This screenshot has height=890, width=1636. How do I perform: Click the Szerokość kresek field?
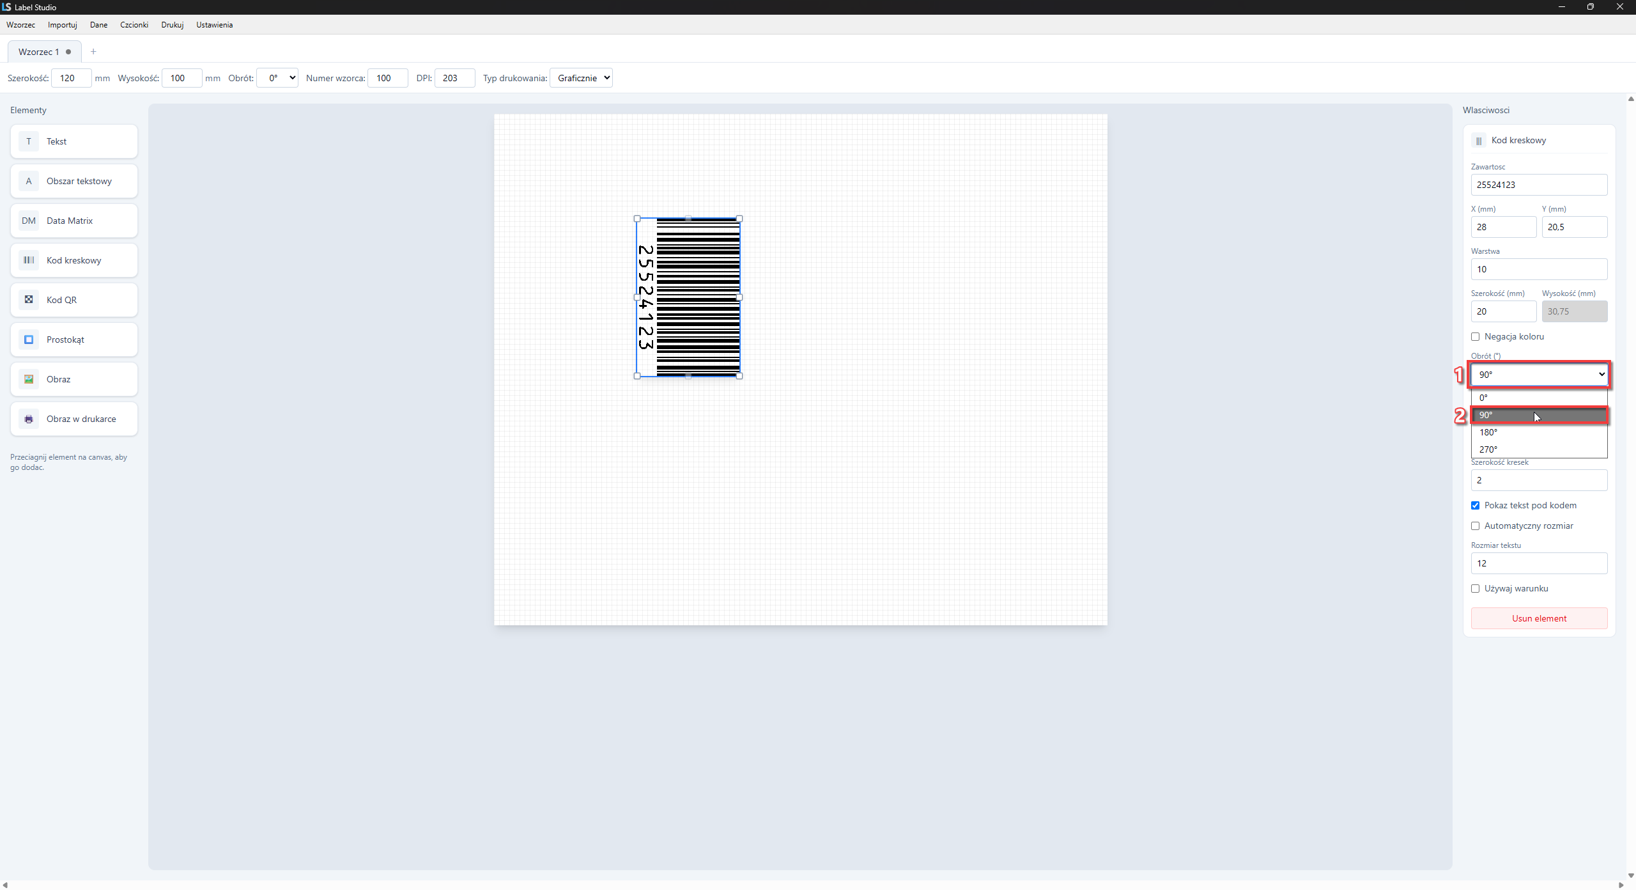[x=1539, y=480]
